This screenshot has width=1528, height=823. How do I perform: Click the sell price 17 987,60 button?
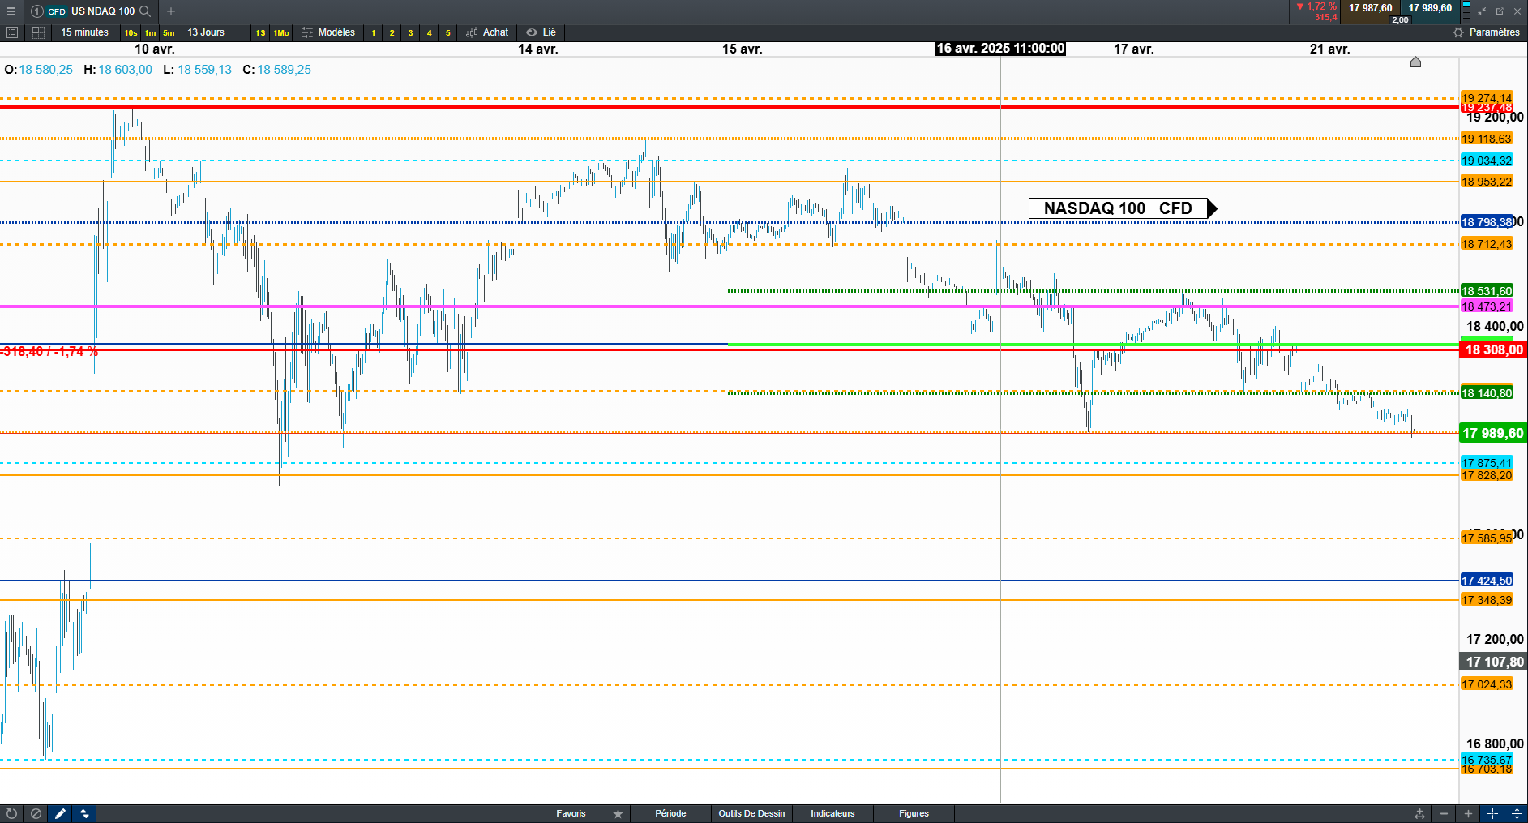coord(1371,8)
